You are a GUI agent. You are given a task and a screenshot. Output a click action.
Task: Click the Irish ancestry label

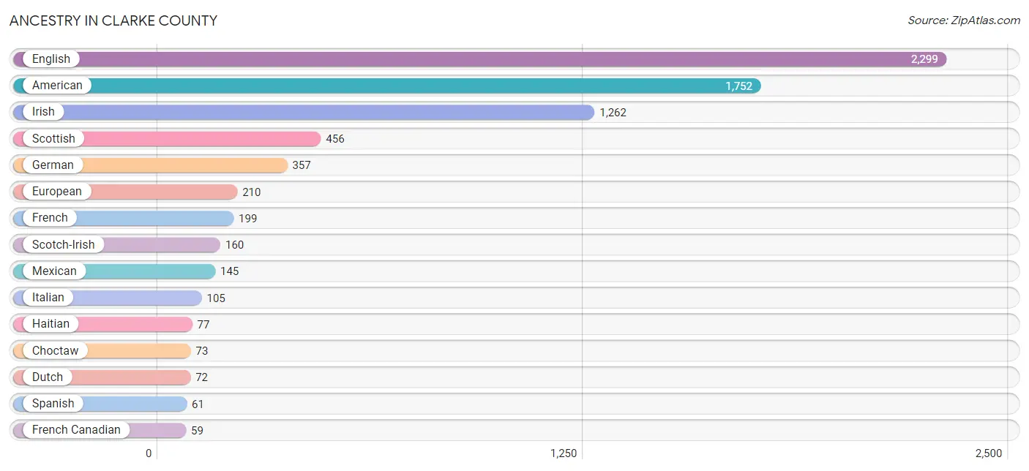point(43,112)
